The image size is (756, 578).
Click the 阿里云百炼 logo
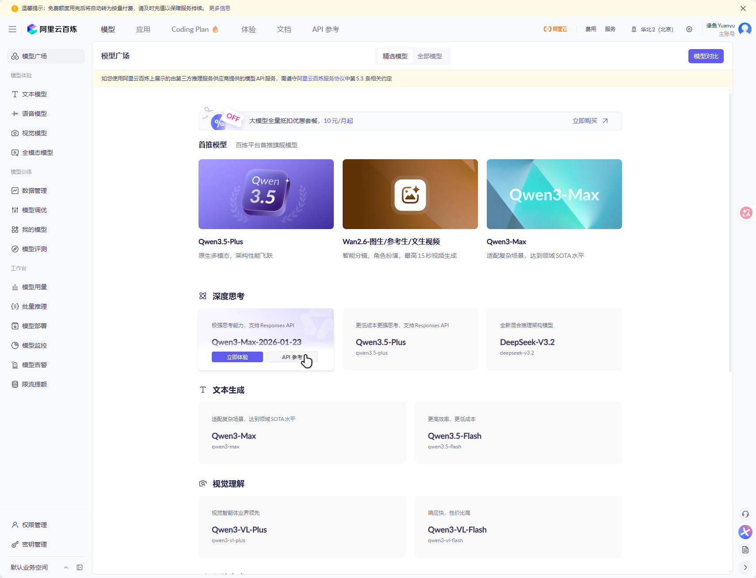52,29
